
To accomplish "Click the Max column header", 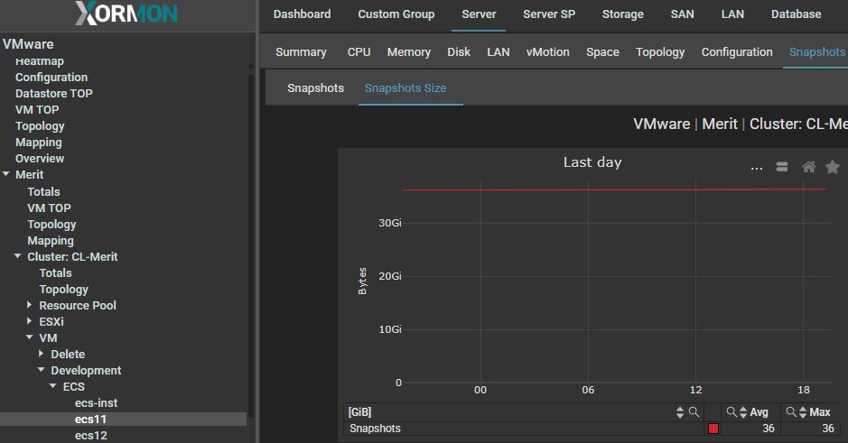I will click(819, 412).
